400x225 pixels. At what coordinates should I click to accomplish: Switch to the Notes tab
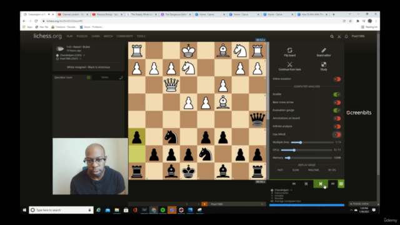[104, 77]
